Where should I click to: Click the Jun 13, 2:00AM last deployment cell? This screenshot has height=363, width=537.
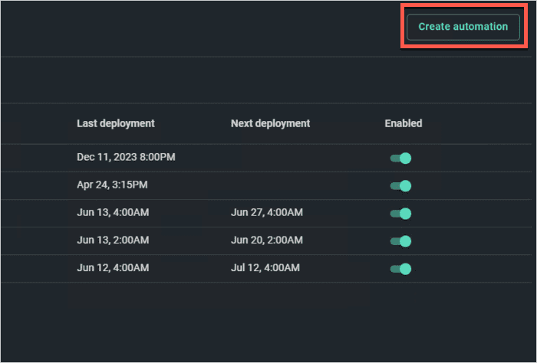(113, 240)
